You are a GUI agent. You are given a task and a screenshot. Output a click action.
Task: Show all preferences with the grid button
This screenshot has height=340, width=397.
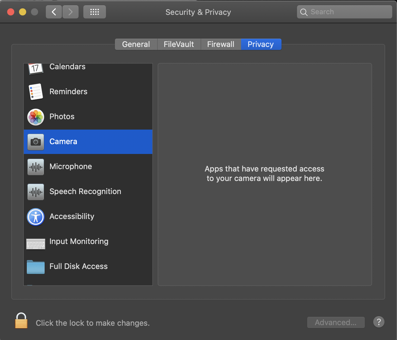click(x=95, y=12)
